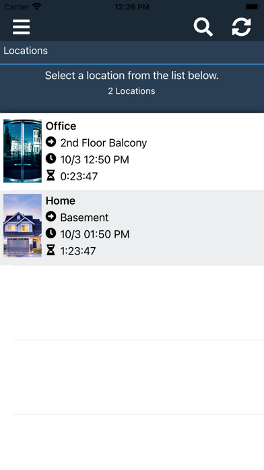This screenshot has width=264, height=470.
Task: Tap the refresh sync icon
Action: (x=241, y=27)
